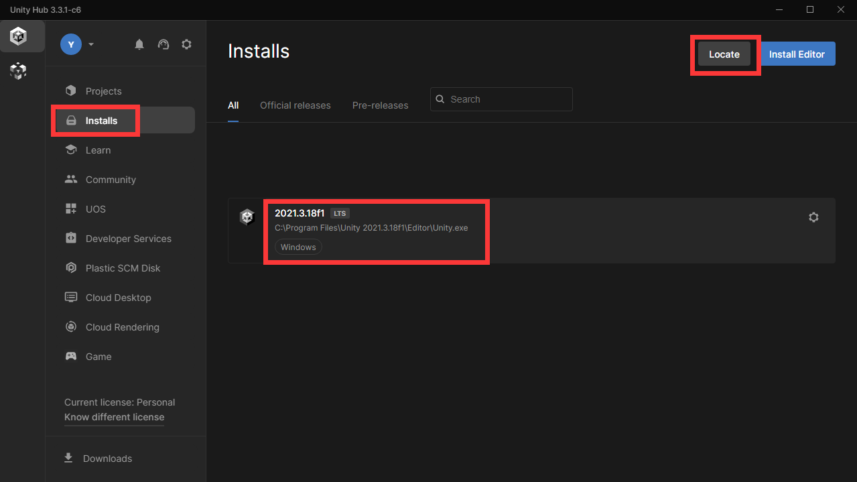Open the 2021.3.18f1 install settings gear
857x482 pixels.
pos(813,217)
